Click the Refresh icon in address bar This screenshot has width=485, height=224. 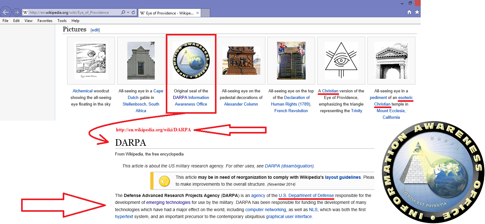click(x=133, y=13)
